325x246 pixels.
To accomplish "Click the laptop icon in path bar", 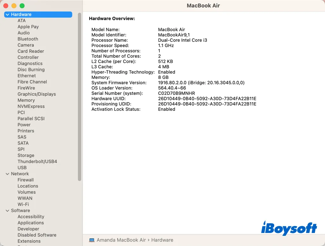I will [x=92, y=240].
